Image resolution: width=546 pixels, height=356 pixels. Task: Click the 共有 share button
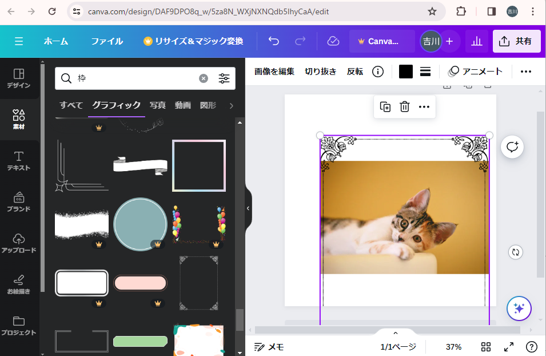[516, 41]
